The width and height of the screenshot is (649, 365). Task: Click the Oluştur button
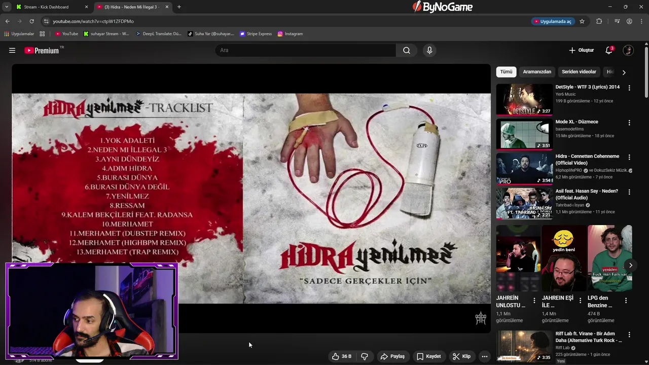[581, 50]
